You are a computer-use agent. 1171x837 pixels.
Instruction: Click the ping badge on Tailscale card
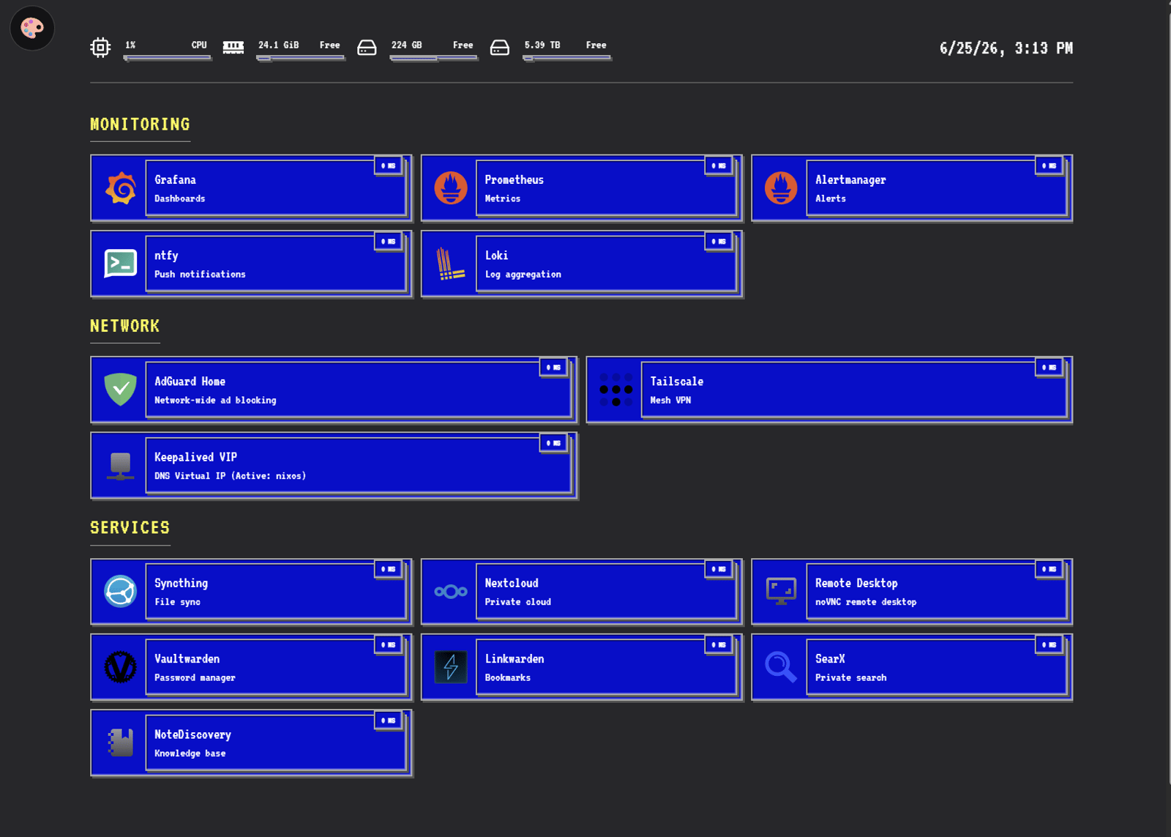point(1050,367)
